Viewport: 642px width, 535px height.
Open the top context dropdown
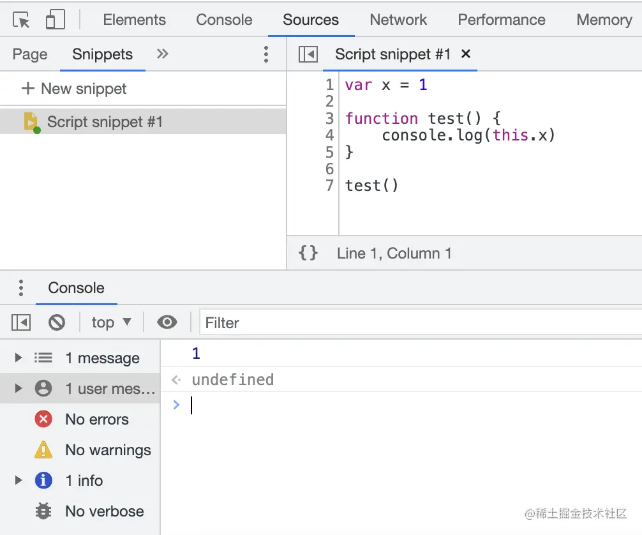tap(111, 322)
